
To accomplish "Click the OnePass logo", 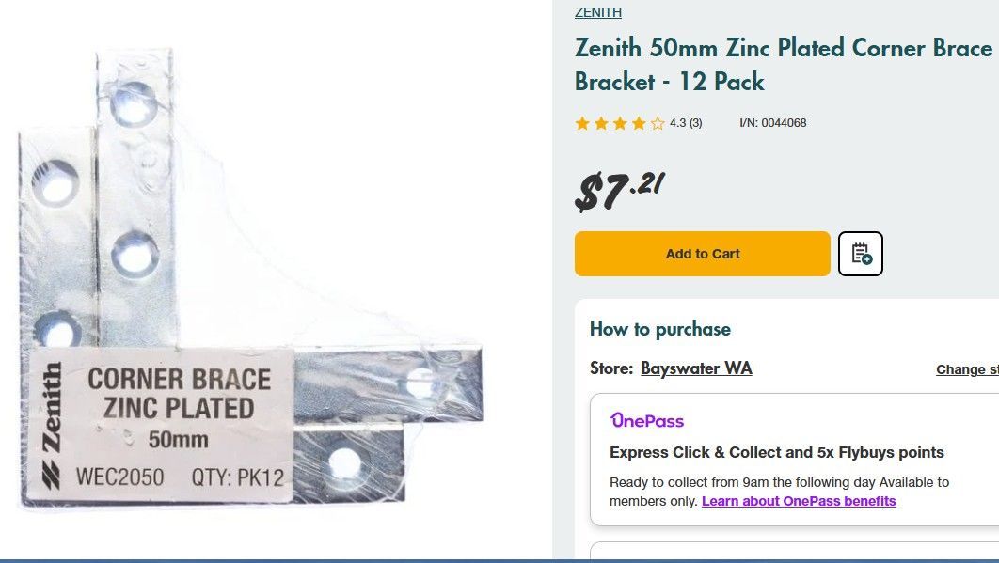I will [x=646, y=420].
